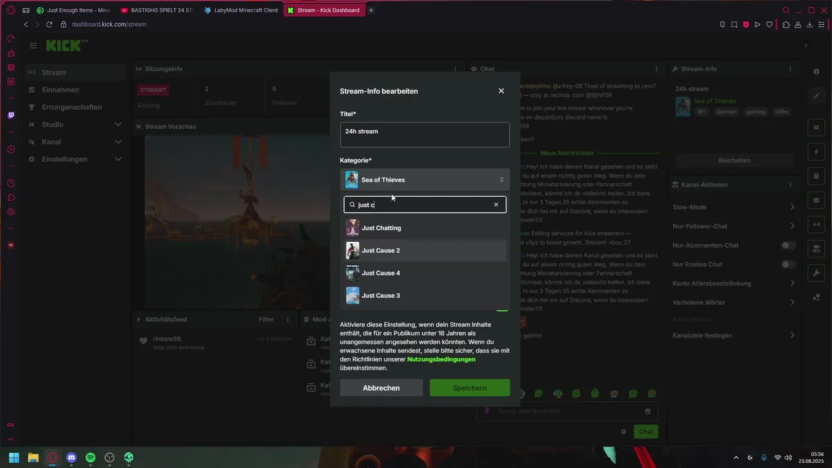
Task: Open the Kategorie dropdown showing Sea of Thieves
Action: (424, 180)
